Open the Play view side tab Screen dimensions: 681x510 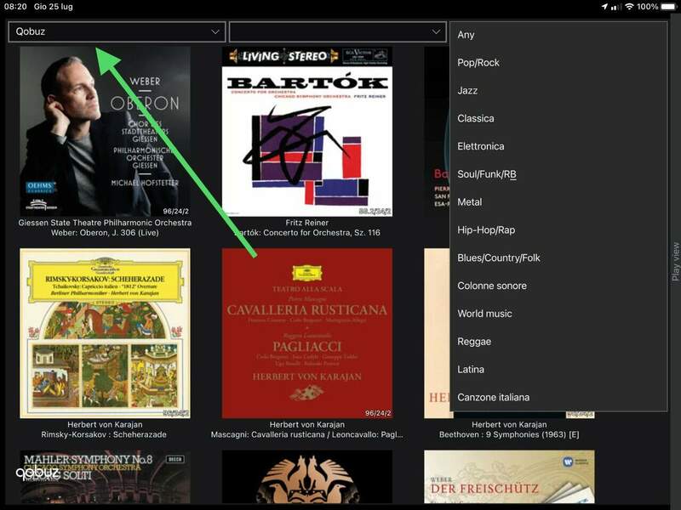coord(675,262)
